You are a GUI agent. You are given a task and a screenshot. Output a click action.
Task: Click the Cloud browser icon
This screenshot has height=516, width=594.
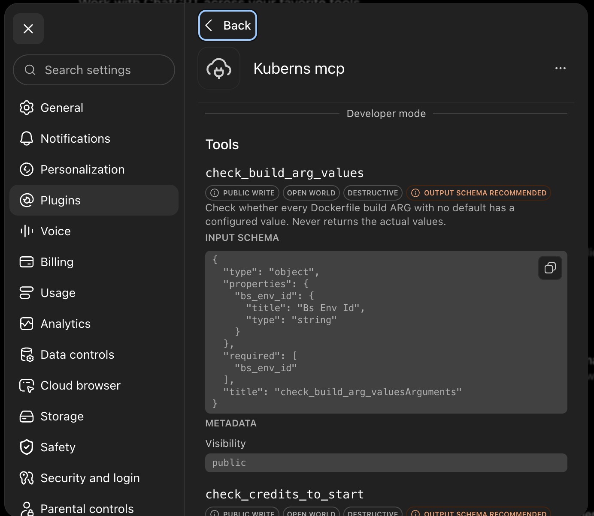(27, 385)
